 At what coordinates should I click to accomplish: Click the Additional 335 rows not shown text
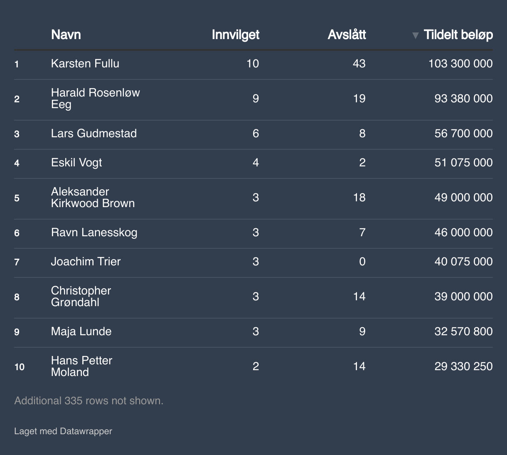coord(89,401)
